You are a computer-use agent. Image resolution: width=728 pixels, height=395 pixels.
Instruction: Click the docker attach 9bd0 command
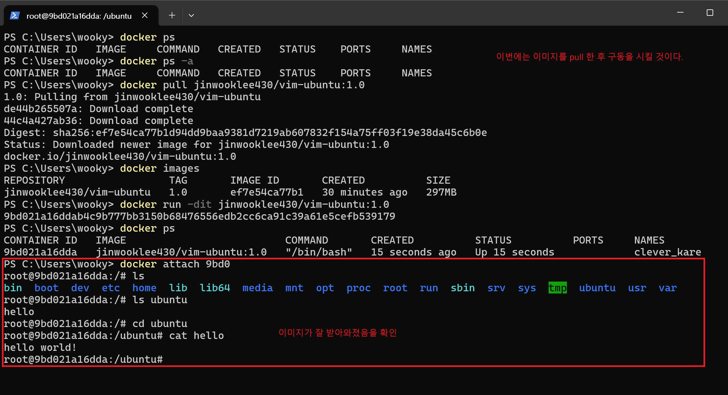[x=175, y=264]
